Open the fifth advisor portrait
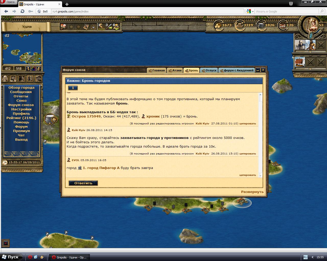This screenshot has height=261, width=327. (x=39, y=78)
